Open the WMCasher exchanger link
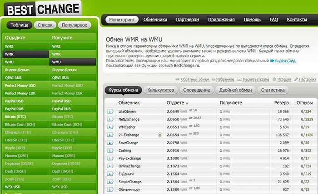Screen dimensions: 318x194 127,127
